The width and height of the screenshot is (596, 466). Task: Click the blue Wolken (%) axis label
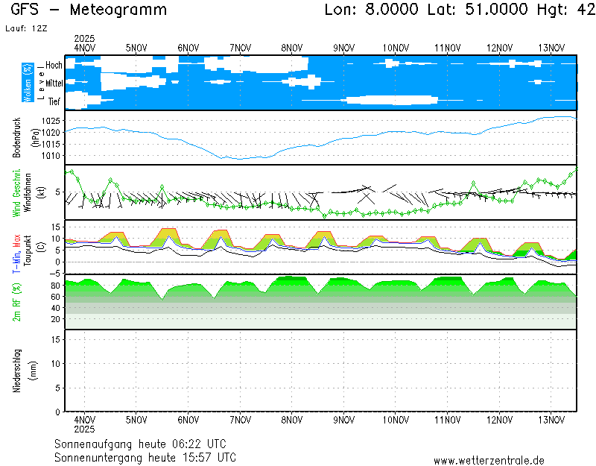click(28, 83)
